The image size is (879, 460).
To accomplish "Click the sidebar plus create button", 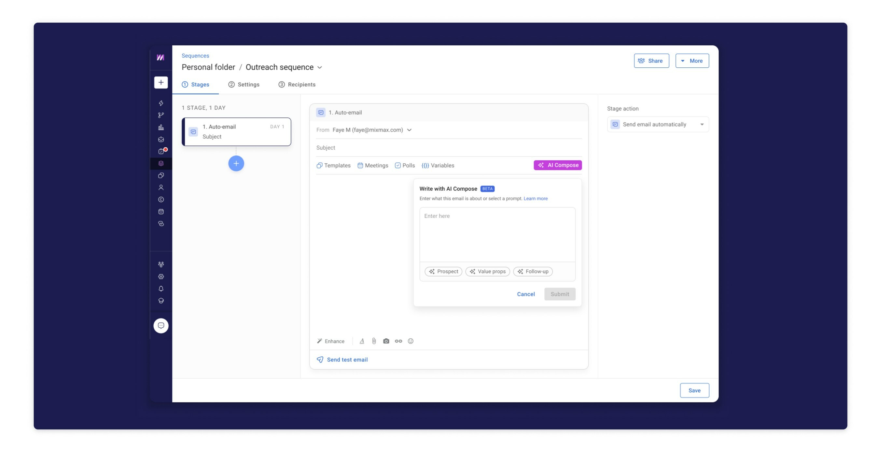I will click(x=161, y=82).
